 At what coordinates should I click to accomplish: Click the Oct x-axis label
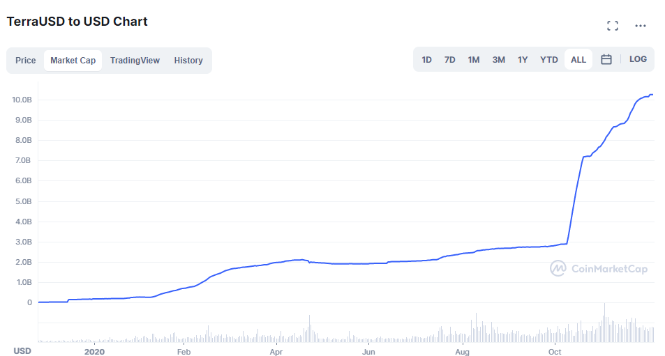[x=555, y=352]
